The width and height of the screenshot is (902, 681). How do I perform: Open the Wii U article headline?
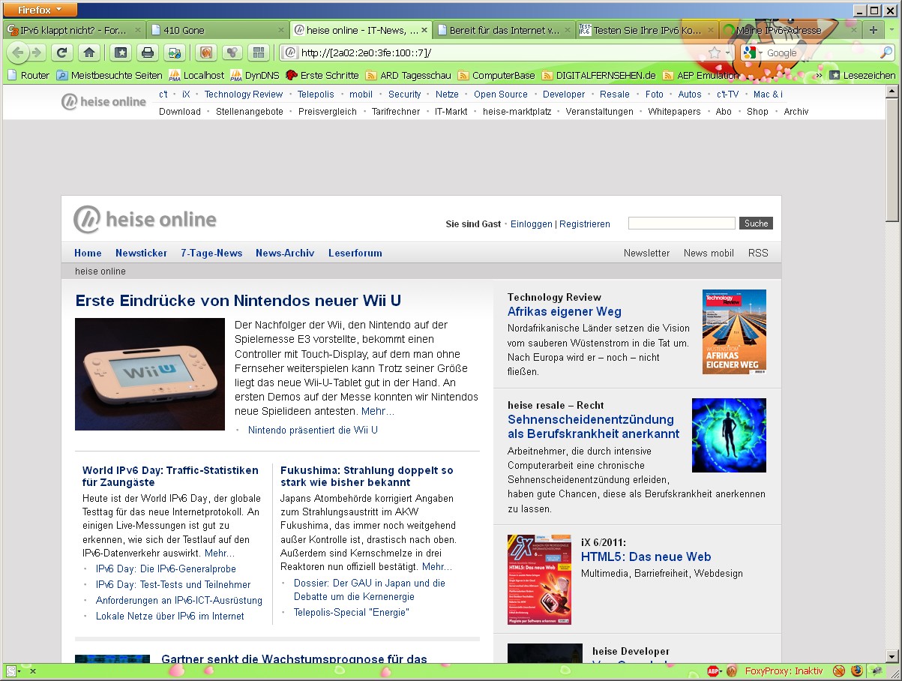coord(238,301)
